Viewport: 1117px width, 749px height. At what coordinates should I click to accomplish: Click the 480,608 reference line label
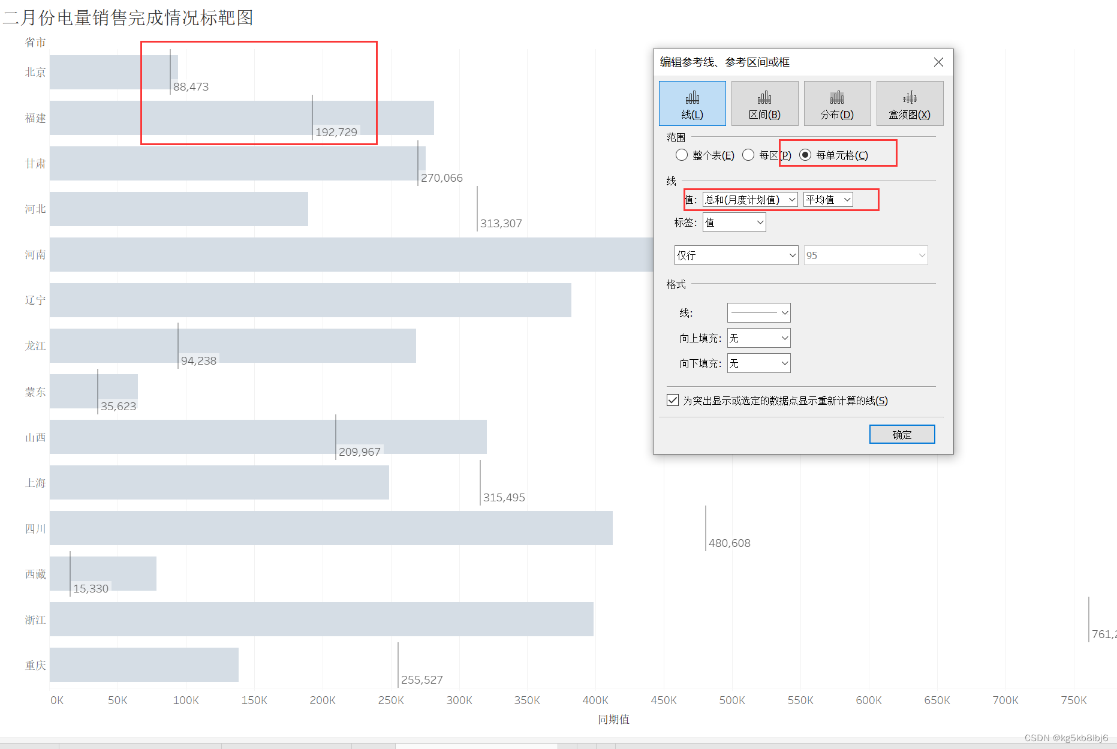coord(730,543)
